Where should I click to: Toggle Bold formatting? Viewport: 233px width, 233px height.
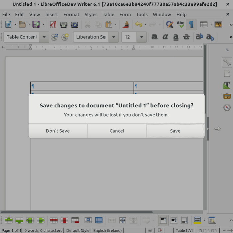154,37
